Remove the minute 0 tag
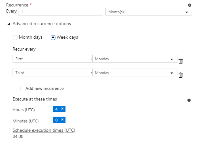200x145 pixels. click(62, 120)
